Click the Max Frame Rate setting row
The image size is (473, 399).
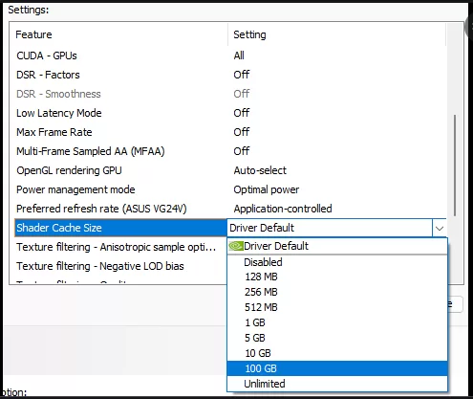(230, 132)
